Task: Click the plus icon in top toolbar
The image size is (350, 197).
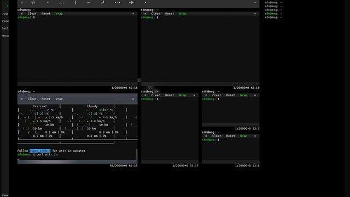Action: 48,2
